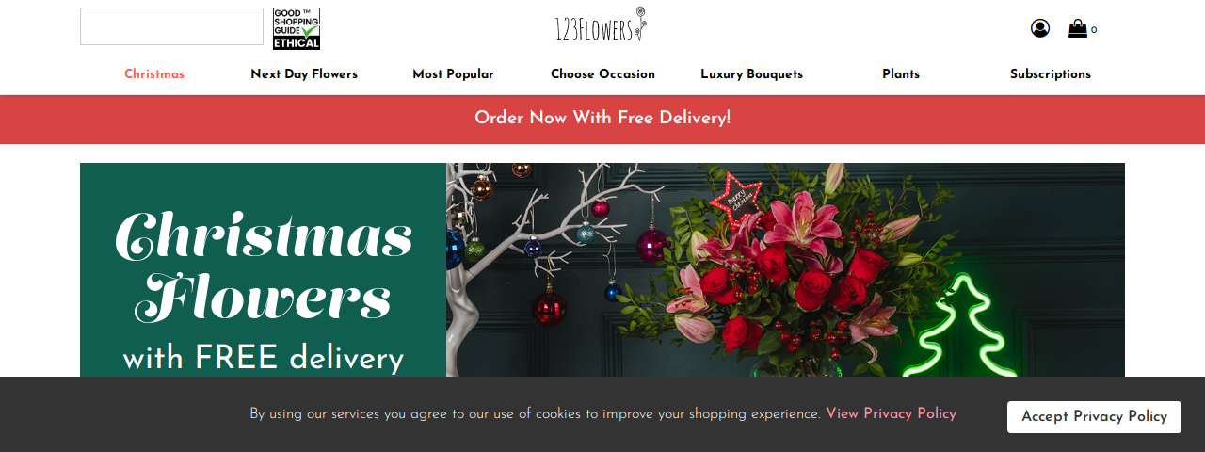Go to the Plants section
Image resolution: width=1205 pixels, height=452 pixels.
901,74
